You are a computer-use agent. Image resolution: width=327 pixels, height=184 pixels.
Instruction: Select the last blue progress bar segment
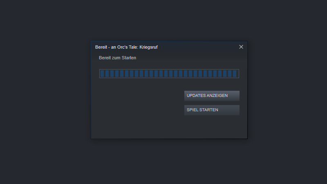(x=235, y=74)
